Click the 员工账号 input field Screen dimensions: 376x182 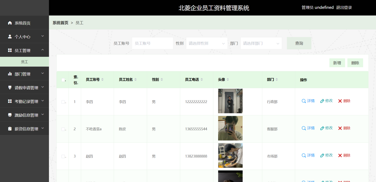click(x=153, y=43)
